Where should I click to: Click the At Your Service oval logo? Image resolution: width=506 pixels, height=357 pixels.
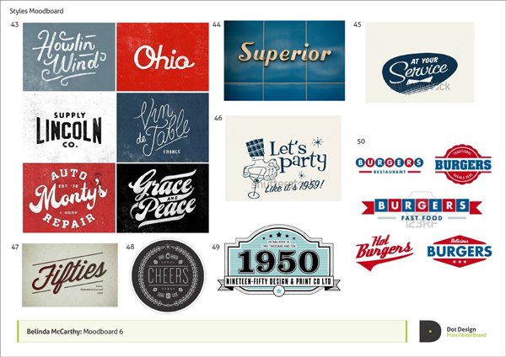pyautogui.click(x=419, y=74)
